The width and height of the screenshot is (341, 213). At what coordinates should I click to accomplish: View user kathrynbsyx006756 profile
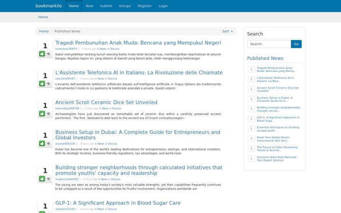67,108
